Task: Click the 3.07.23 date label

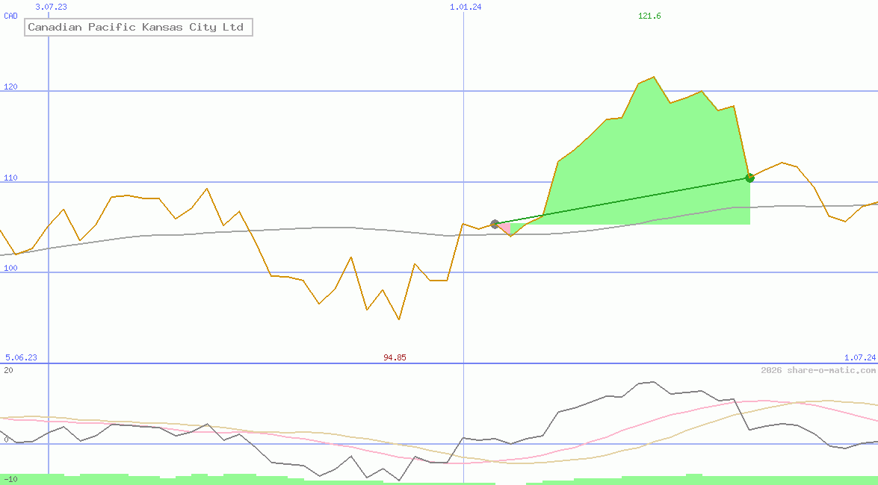Action: [51, 7]
